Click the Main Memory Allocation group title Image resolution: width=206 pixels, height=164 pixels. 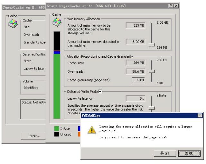[83, 19]
